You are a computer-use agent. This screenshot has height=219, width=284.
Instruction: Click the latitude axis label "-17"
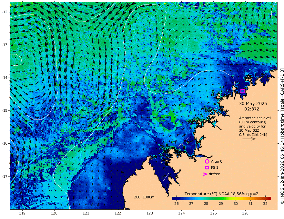point(5,176)
